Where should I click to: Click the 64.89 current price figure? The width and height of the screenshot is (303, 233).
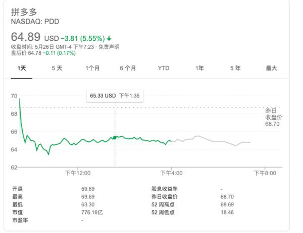pyautogui.click(x=27, y=38)
